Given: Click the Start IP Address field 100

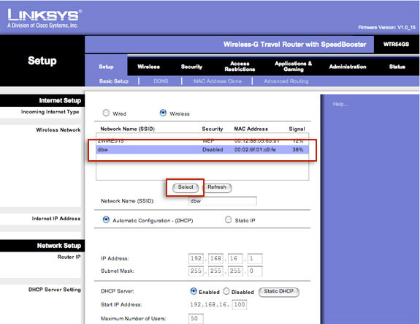Looking at the screenshot, I should click(240, 304).
